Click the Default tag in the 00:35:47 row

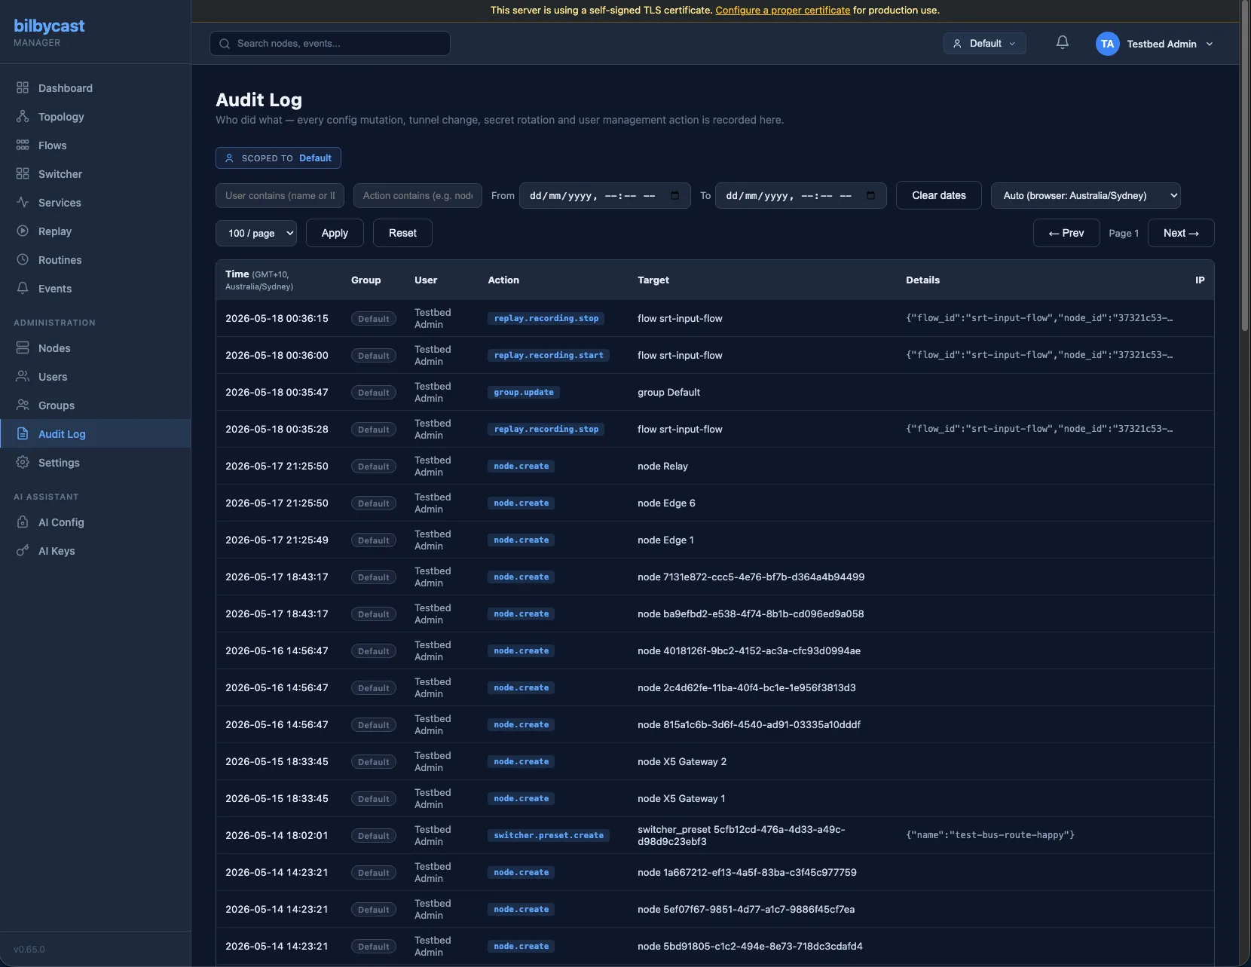click(374, 393)
